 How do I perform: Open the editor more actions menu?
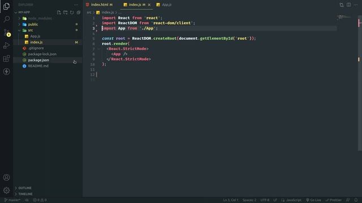356,5
